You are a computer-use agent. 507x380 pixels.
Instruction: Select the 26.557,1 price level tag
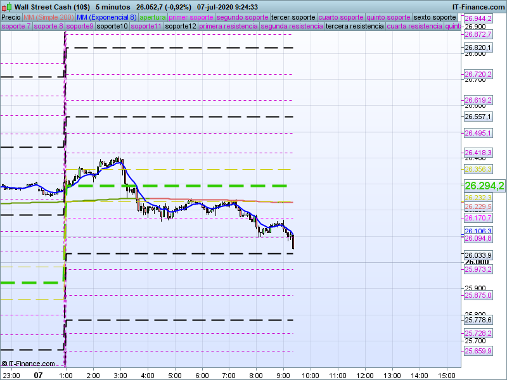[x=478, y=117]
